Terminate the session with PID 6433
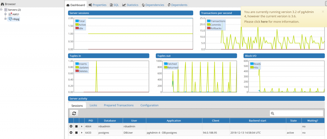 pyautogui.click(x=71, y=132)
